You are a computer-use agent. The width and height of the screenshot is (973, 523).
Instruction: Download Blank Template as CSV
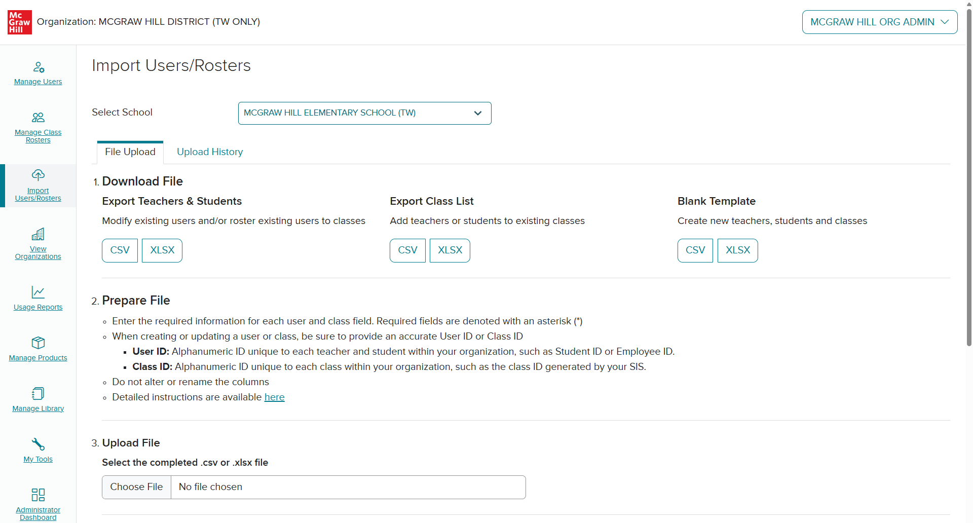click(695, 250)
